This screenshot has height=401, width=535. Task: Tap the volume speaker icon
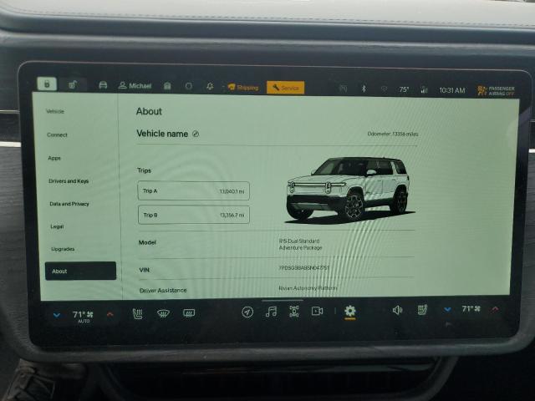click(398, 310)
